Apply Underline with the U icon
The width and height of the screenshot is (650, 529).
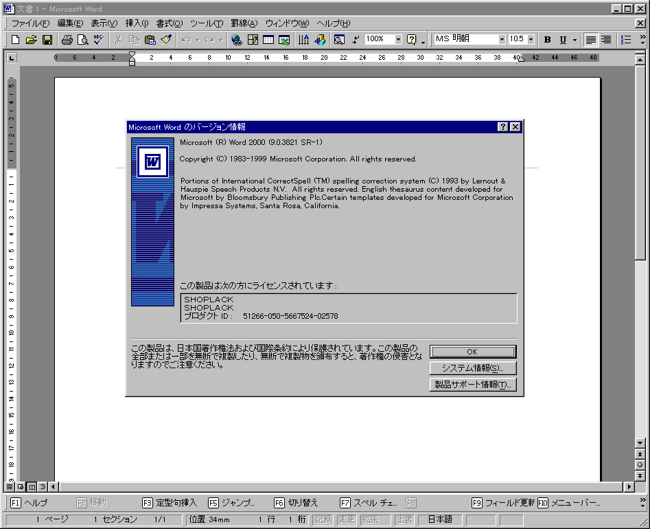[563, 39]
